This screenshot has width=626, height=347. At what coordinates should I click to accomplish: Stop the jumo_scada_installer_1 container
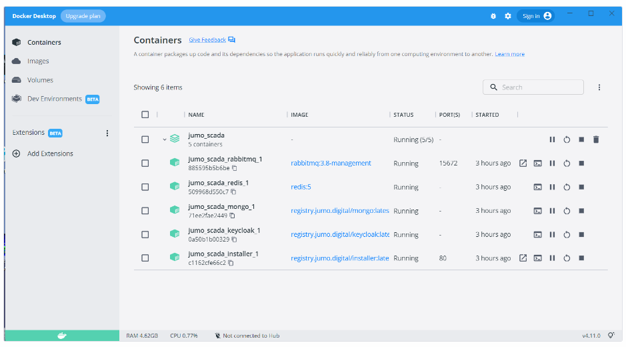581,258
